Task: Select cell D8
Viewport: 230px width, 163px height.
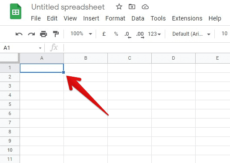Action: click(173, 132)
